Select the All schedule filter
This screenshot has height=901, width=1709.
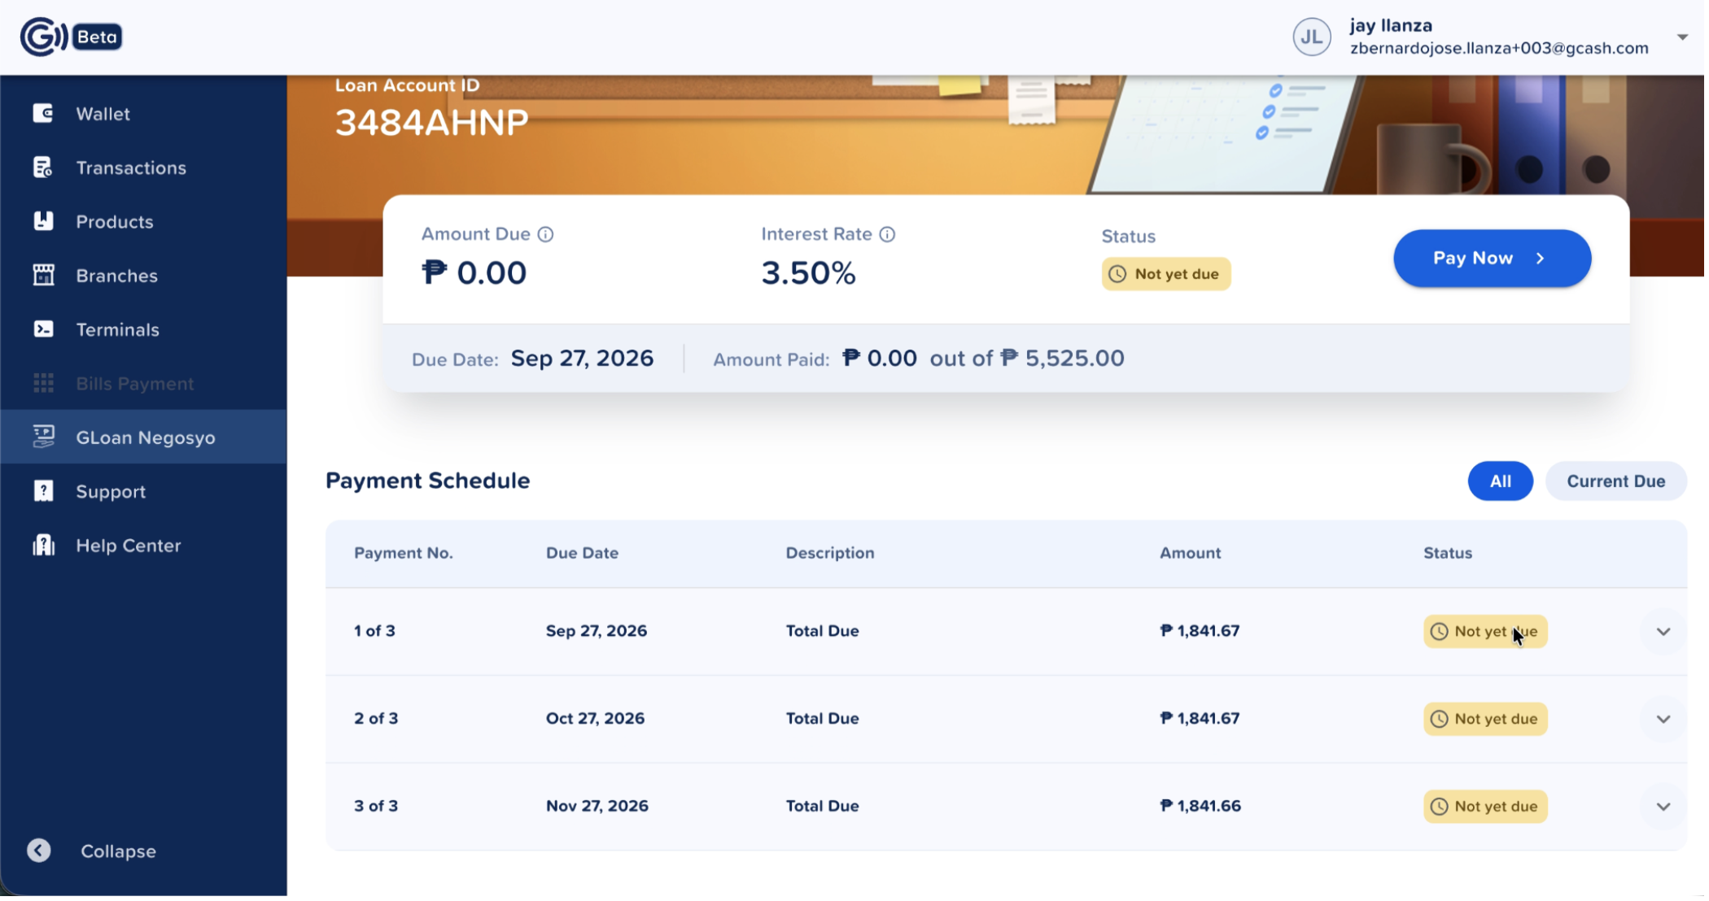(x=1501, y=481)
